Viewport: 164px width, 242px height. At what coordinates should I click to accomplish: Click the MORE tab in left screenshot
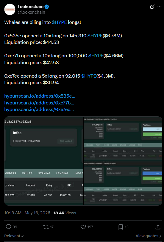(x=79, y=173)
